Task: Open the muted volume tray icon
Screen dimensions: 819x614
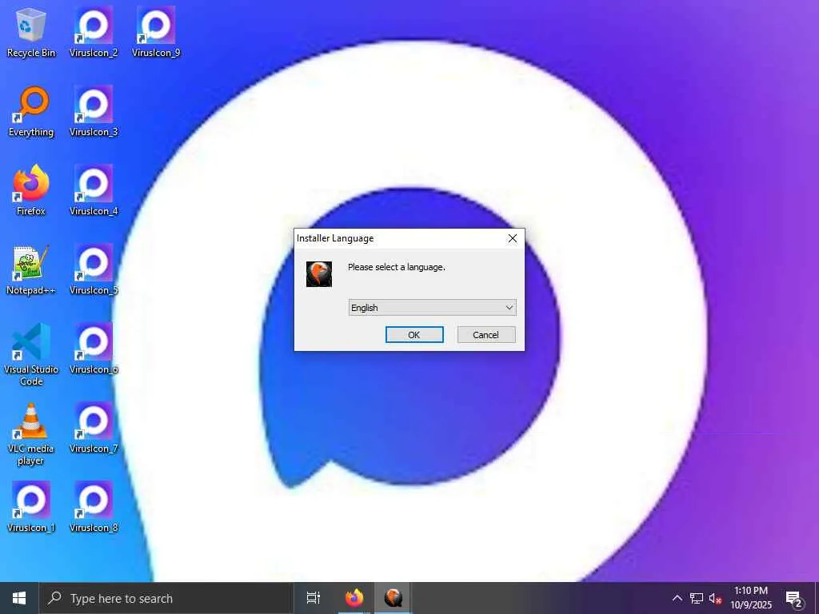Action: tap(715, 598)
